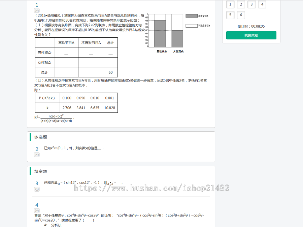Click the 填空题 section heading
Image resolution: width=303 pixels, height=227 pixels.
click(41, 171)
